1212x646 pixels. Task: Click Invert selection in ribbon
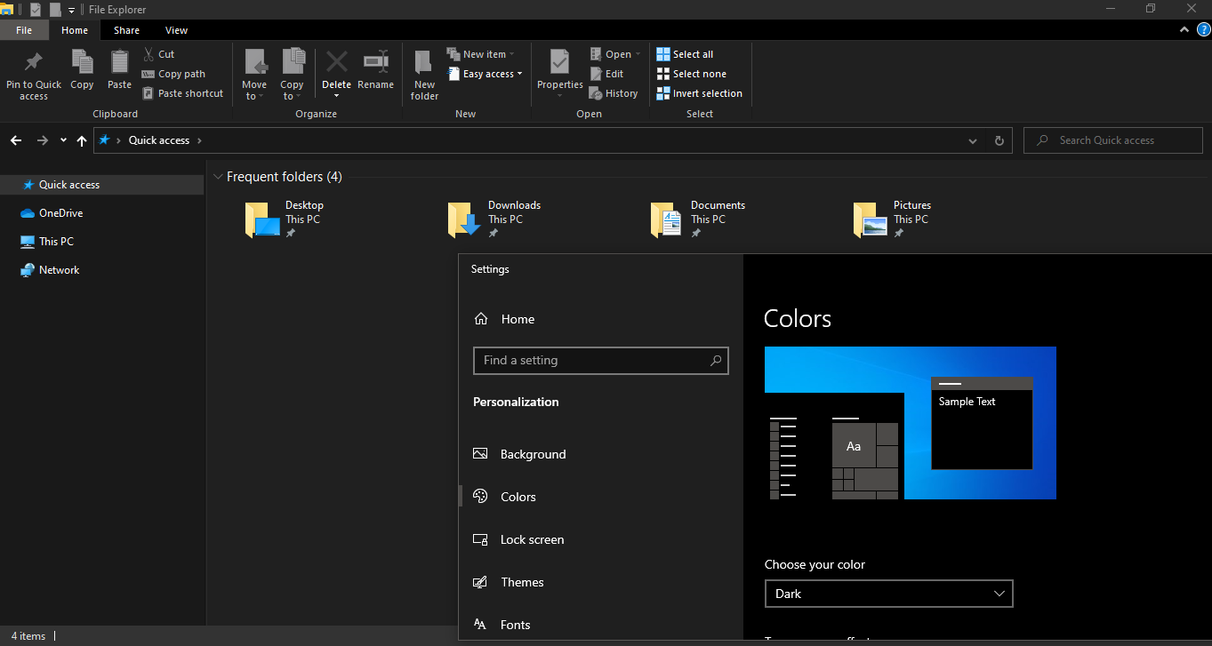(x=699, y=93)
